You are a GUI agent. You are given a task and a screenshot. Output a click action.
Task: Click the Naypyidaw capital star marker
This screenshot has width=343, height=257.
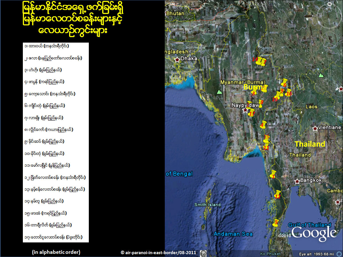tap(245, 110)
